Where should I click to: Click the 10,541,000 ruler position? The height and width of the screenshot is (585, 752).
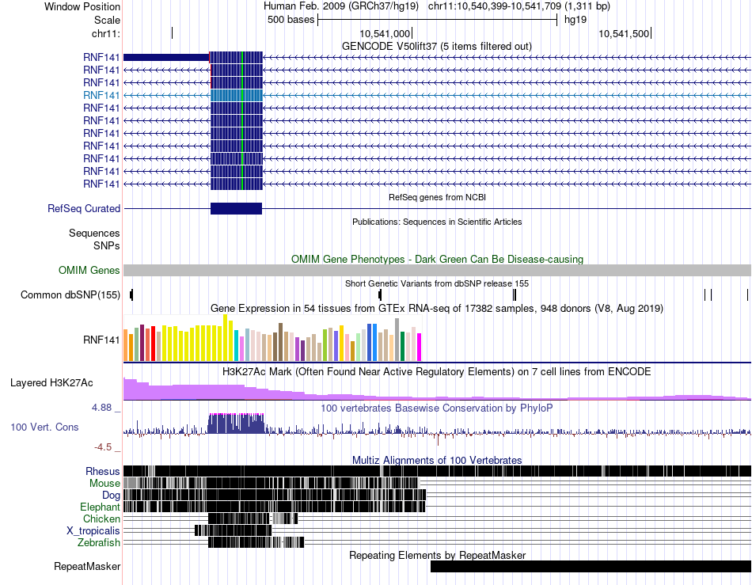(385, 33)
